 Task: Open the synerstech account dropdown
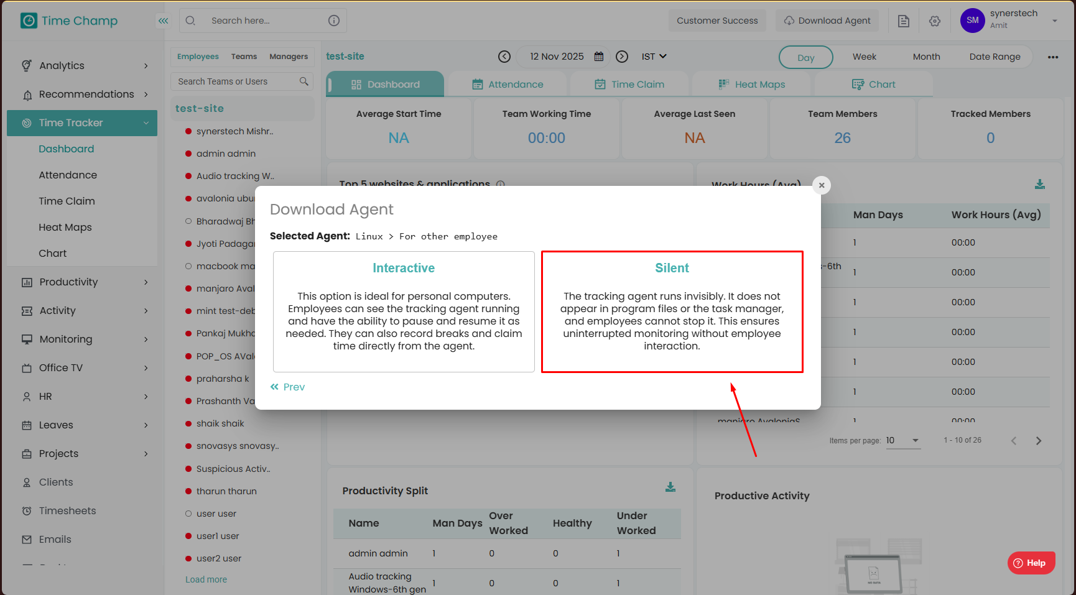click(x=1055, y=21)
